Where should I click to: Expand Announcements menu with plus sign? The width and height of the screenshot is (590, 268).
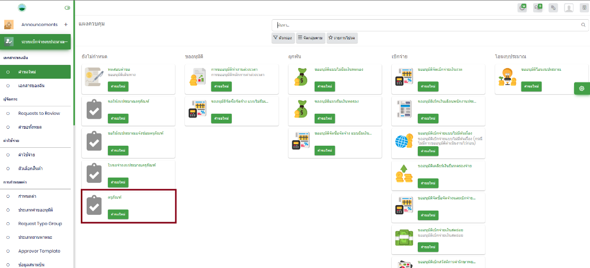65,24
